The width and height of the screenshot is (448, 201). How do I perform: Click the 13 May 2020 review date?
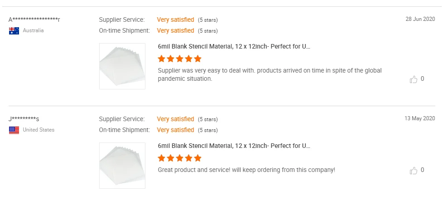pyautogui.click(x=419, y=118)
